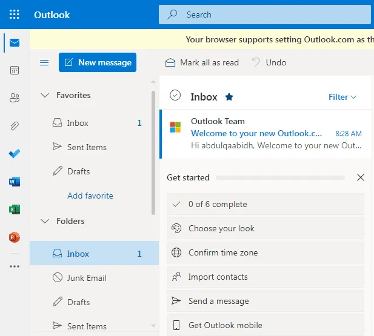This screenshot has width=374, height=336.
Task: Click the star beside Inbox heading
Action: pos(229,97)
